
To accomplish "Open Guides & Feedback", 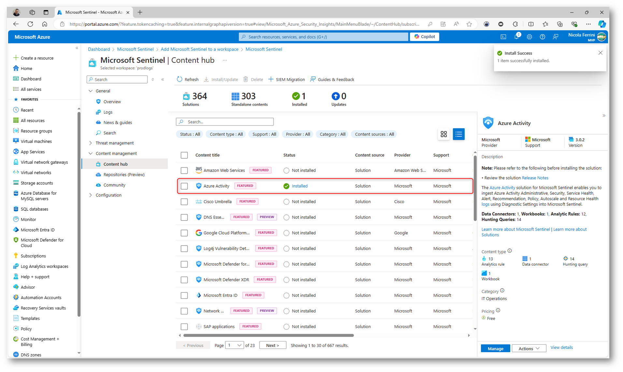I will click(332, 79).
